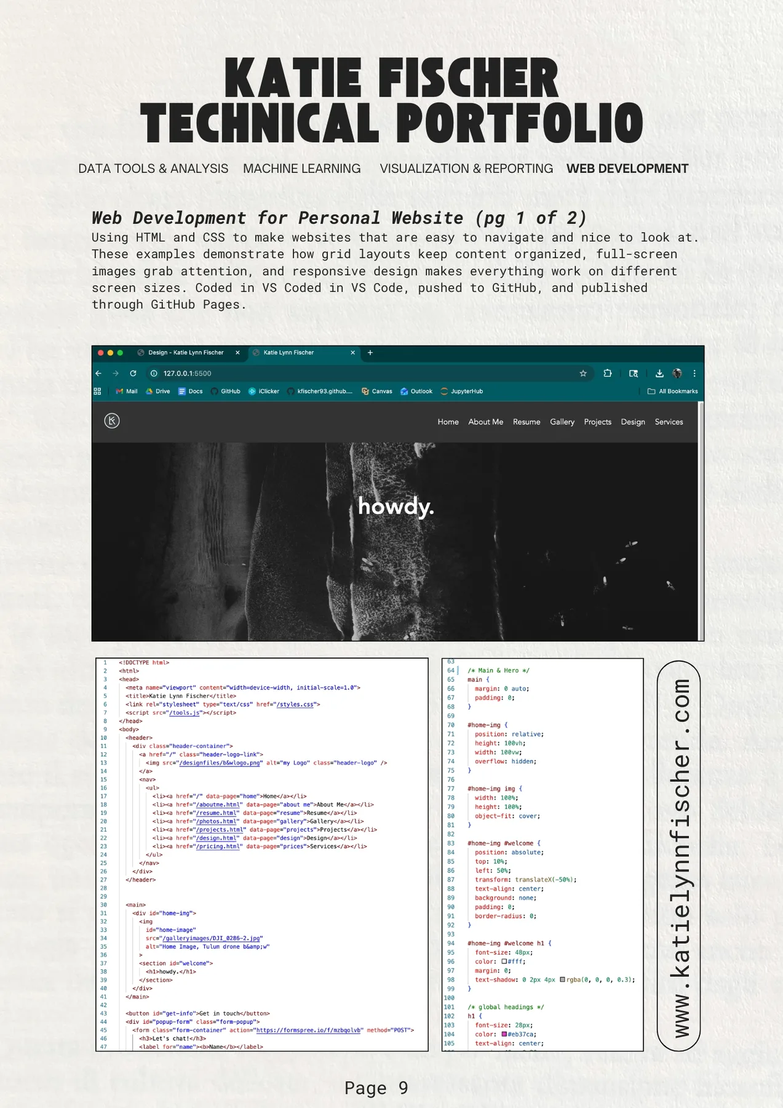This screenshot has height=1108, width=783.
Task: Close the active Katie Lynn Fischer tab
Action: pos(352,353)
